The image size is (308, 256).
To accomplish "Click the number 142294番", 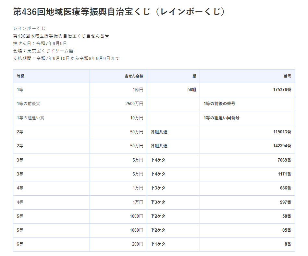I will point(282,146).
